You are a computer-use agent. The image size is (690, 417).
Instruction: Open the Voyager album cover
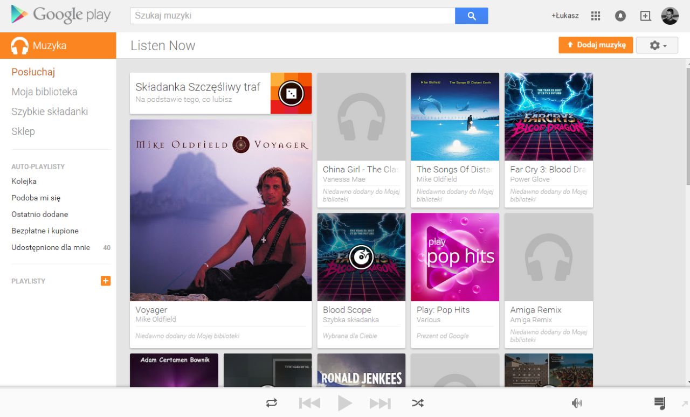[x=221, y=210]
